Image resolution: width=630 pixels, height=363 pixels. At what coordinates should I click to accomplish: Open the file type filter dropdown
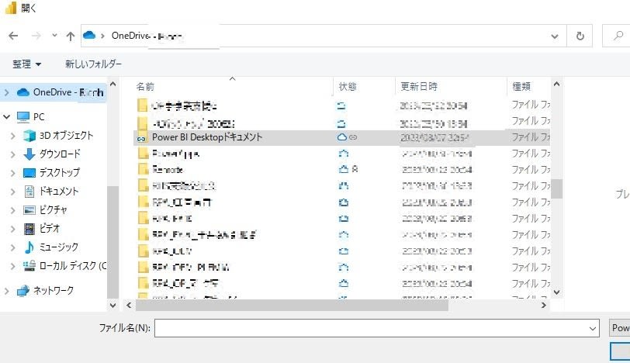coord(619,328)
